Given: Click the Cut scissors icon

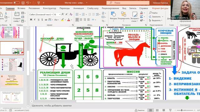Looking at the screenshot, I should pos(6,13).
